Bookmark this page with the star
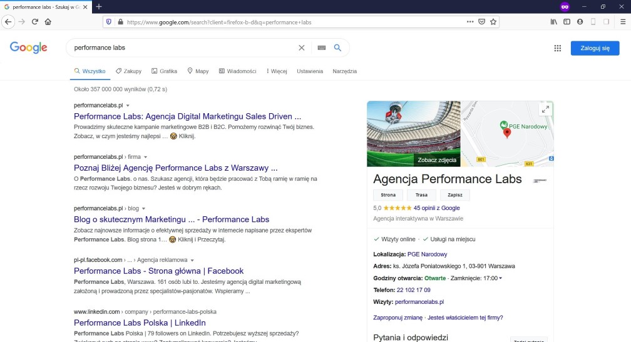Screen dimensions: 631x342 tap(493, 22)
